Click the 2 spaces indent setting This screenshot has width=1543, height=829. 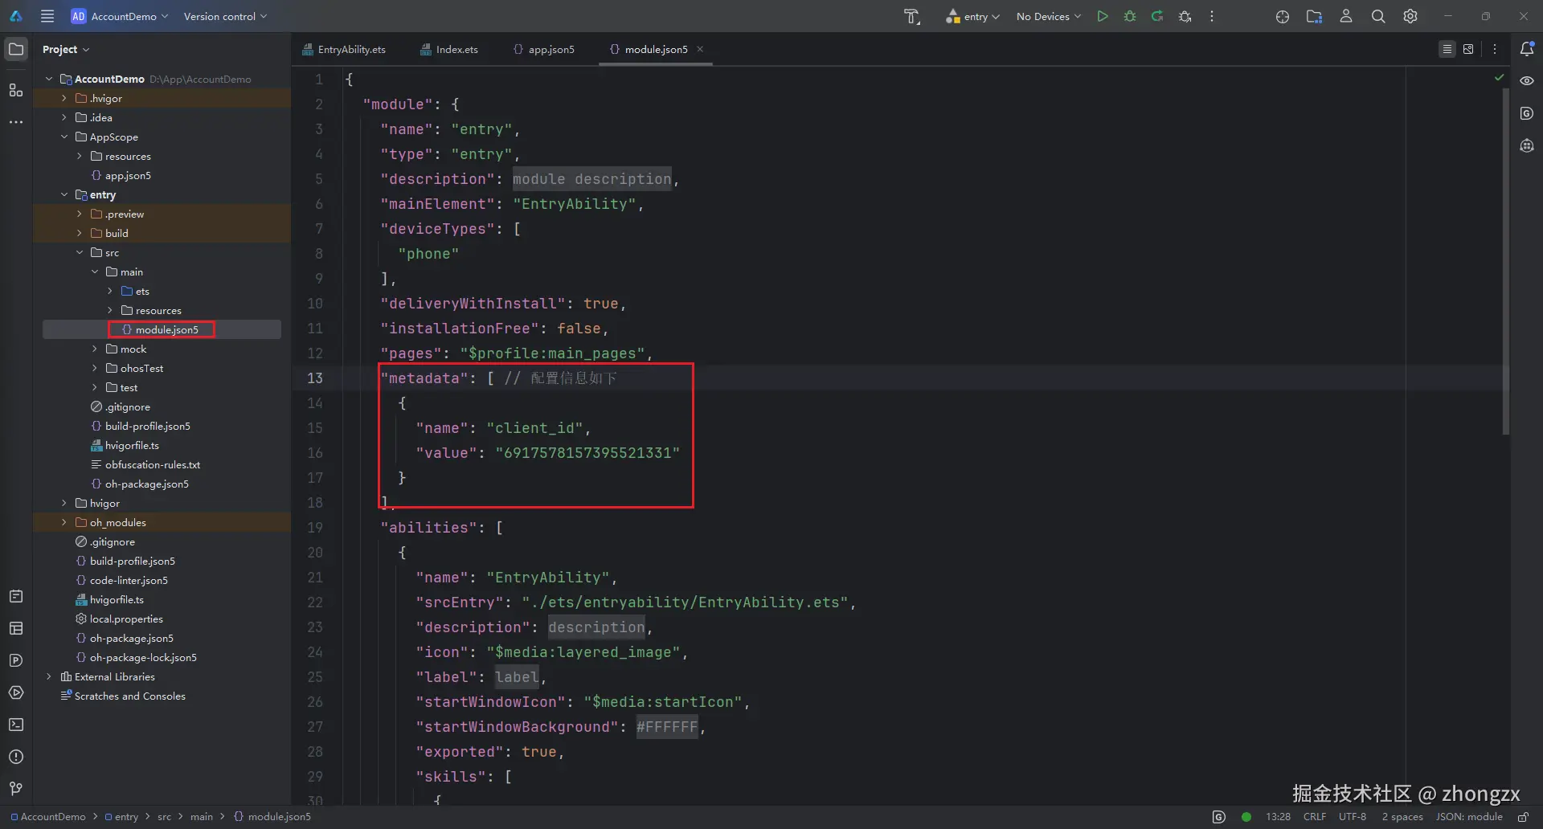point(1402,817)
